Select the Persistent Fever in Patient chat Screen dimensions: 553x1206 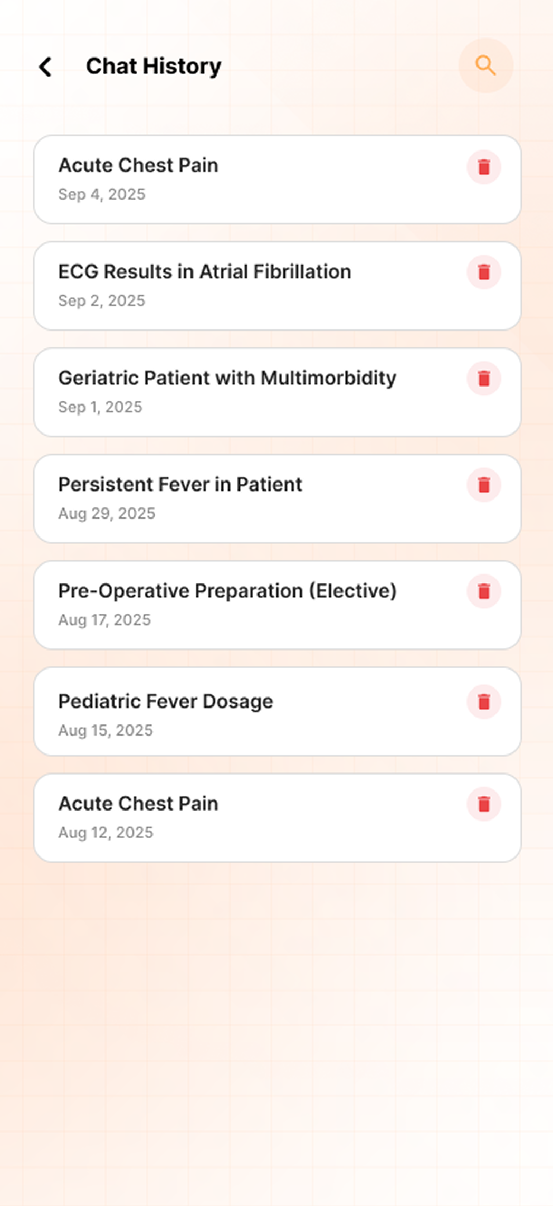(180, 485)
